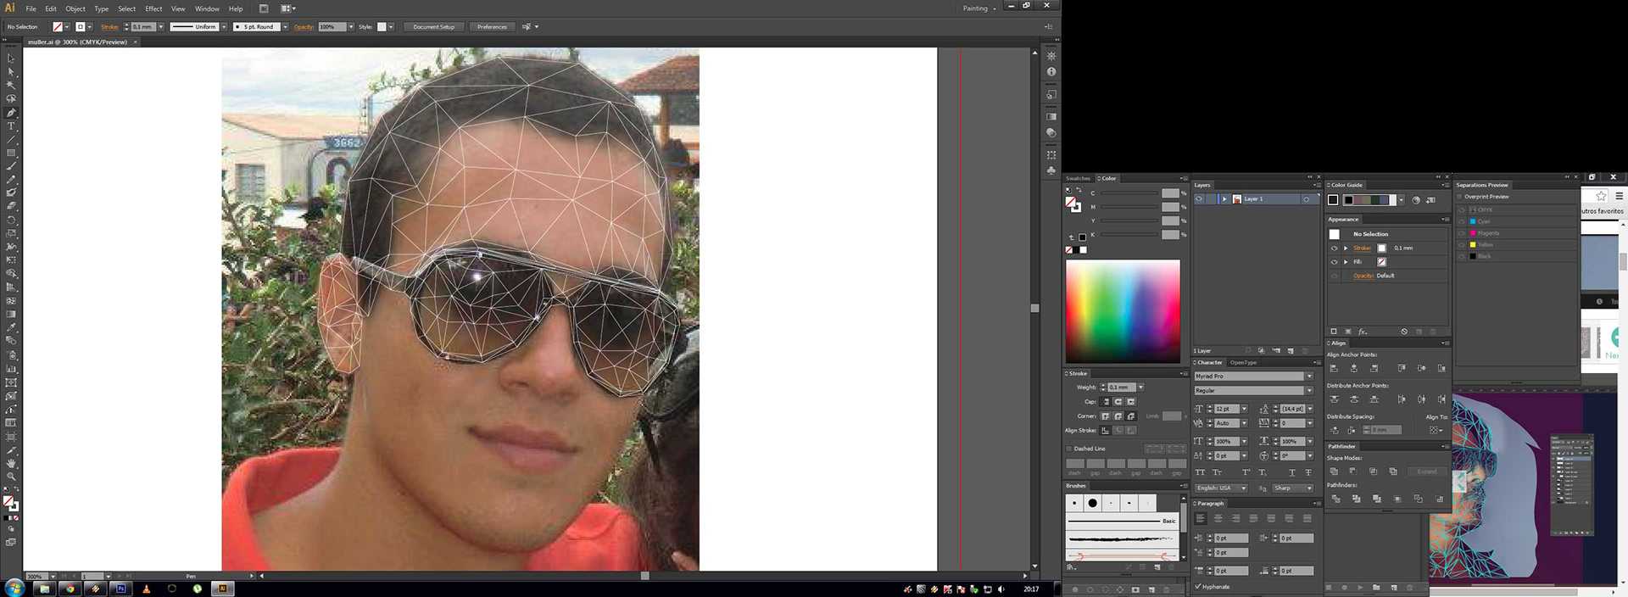The image size is (1628, 597).
Task: Click Vertical Align Top in Align panel
Action: 1401,368
